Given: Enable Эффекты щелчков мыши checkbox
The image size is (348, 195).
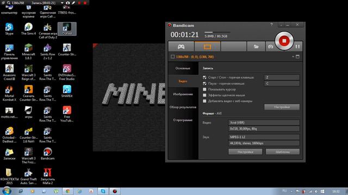Looking at the screenshot, I should (204, 95).
